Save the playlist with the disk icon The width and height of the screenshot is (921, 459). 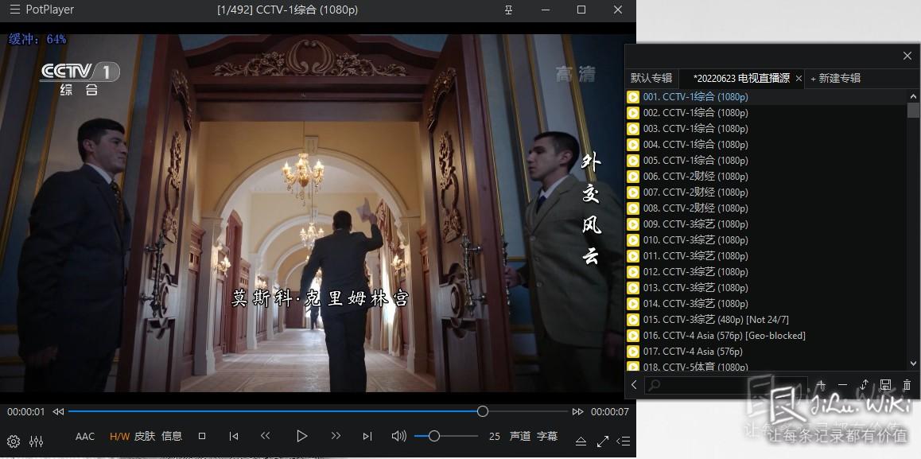pos(886,386)
